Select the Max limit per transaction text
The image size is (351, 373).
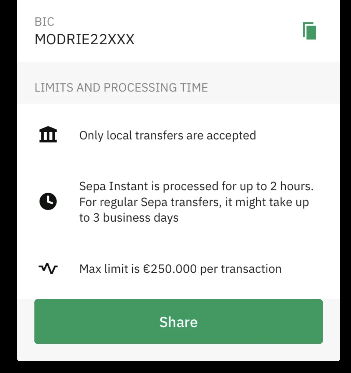pos(180,269)
